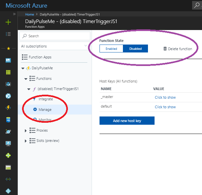Open Azure Cosmos DB planet icon

point(8,132)
